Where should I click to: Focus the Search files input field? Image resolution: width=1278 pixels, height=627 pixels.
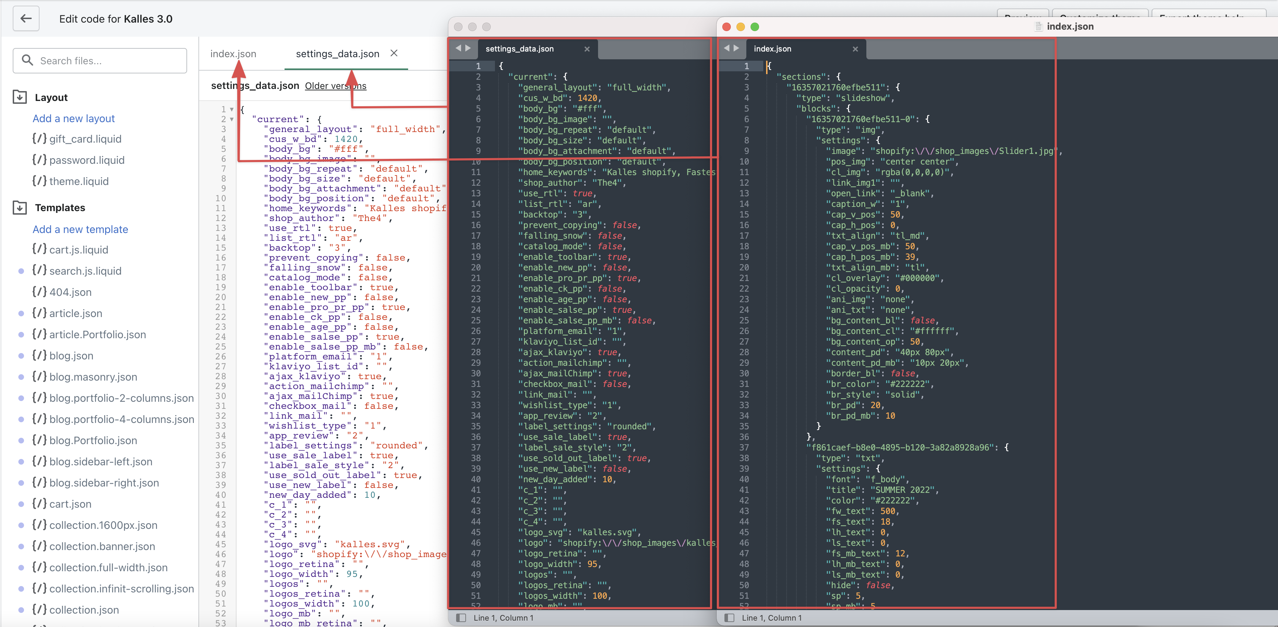pos(100,60)
